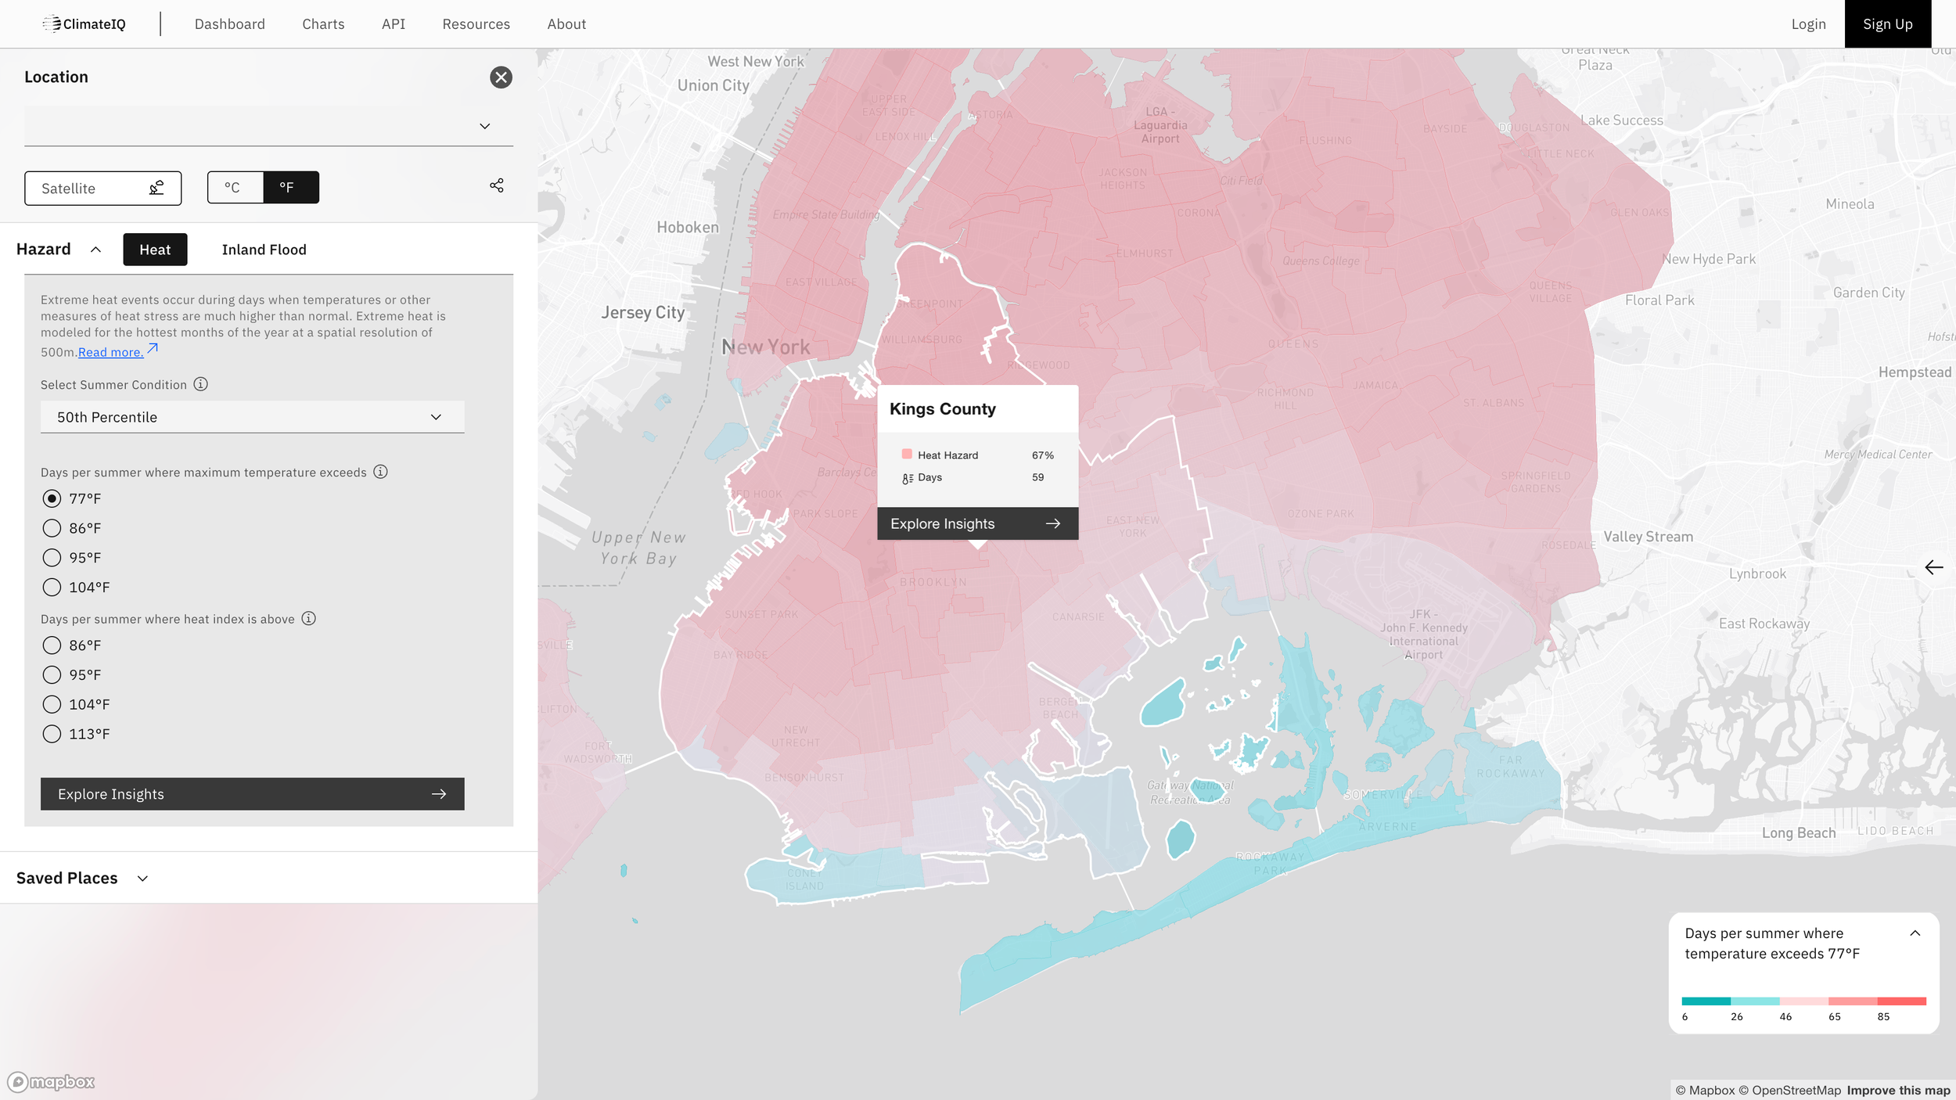Select 86°F maximum temperature option
1956x1100 pixels.
[52, 528]
